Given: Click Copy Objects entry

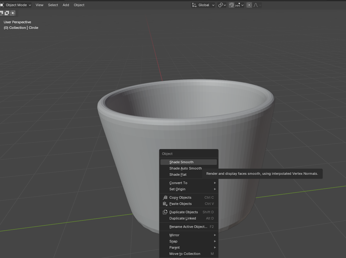Looking at the screenshot, I should (x=189, y=197).
